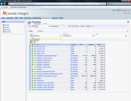Click the Google search box in IE
The width and height of the screenshot is (131, 101).
[118, 4]
